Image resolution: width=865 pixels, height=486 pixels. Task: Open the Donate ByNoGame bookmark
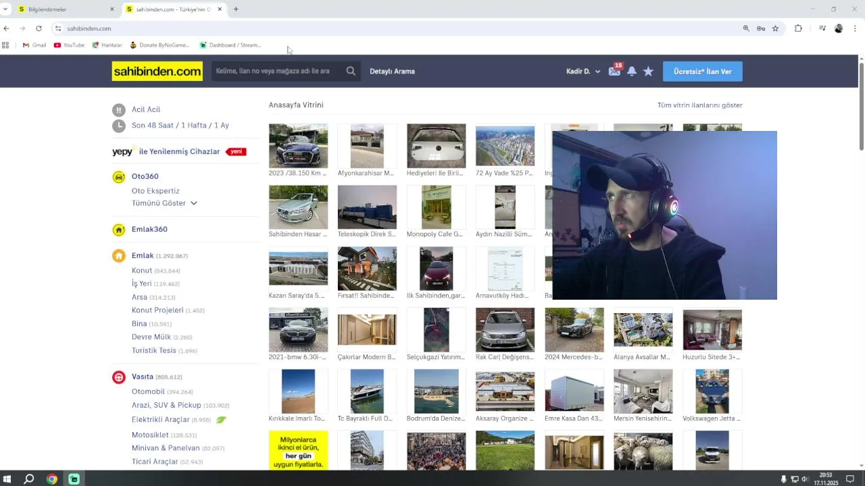click(x=159, y=45)
